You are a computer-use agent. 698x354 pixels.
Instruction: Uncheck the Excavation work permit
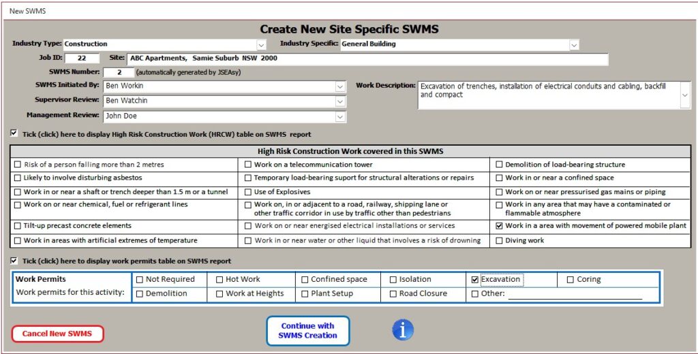click(x=475, y=280)
